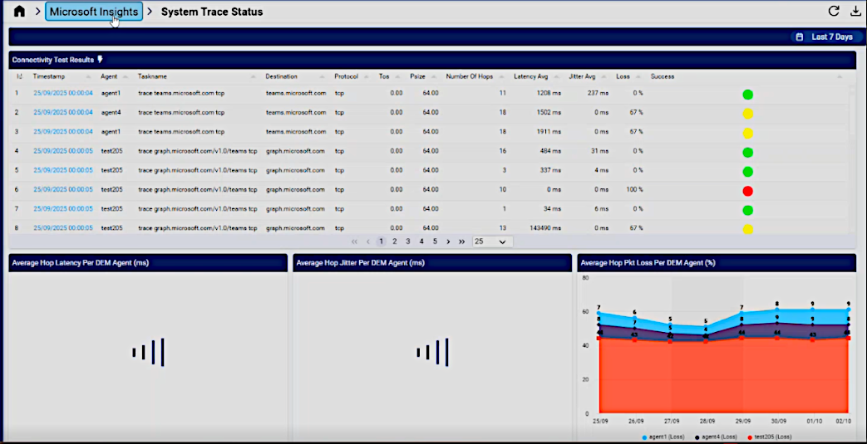Select page 4 in pagination

coord(421,242)
